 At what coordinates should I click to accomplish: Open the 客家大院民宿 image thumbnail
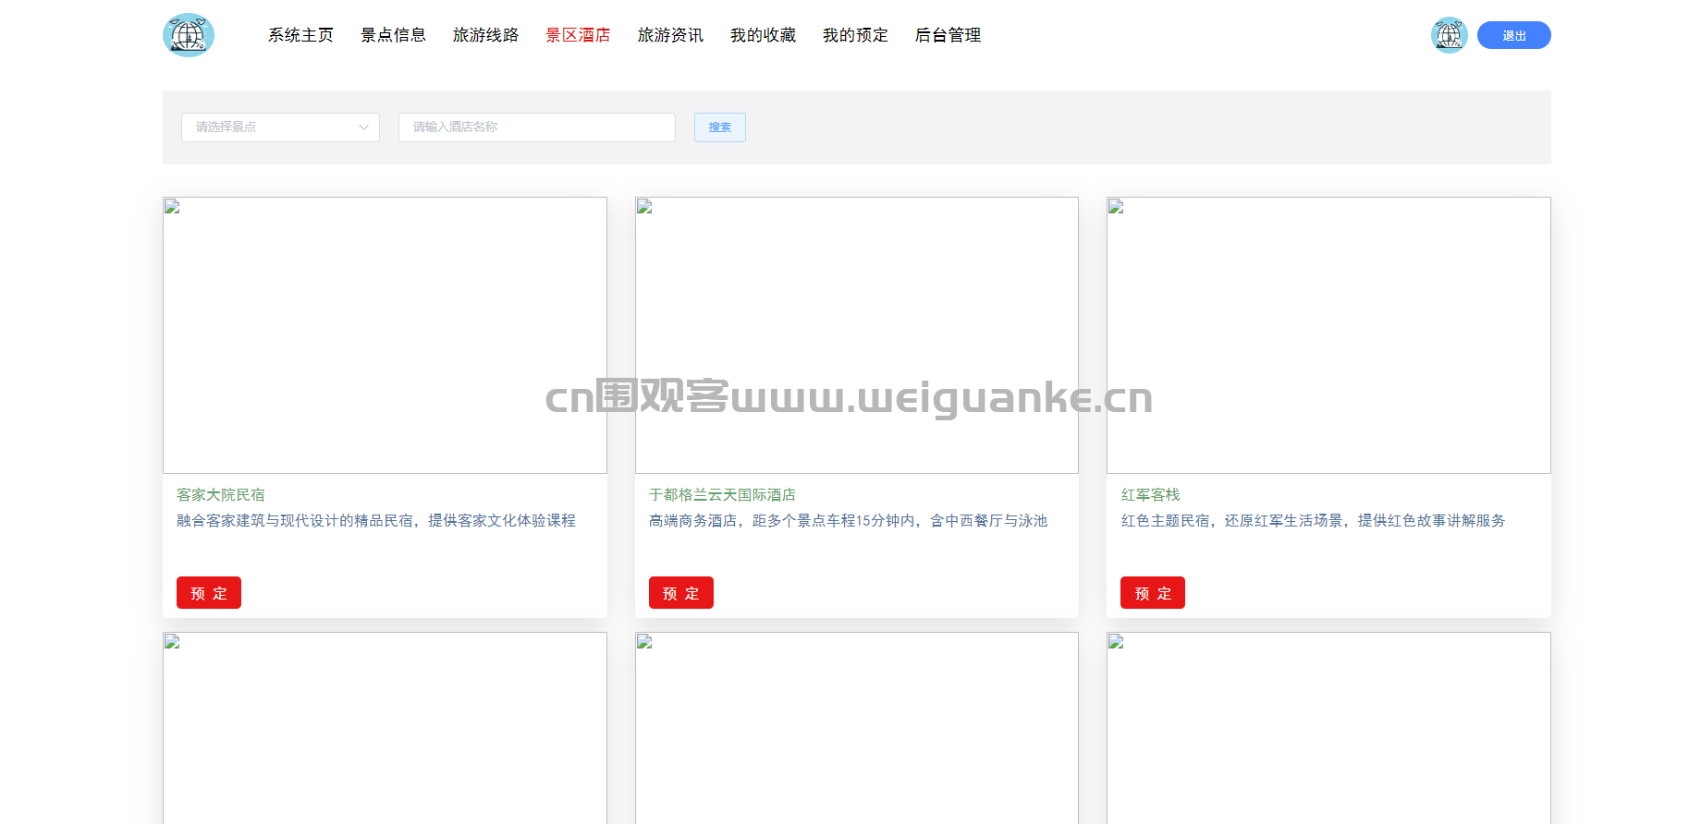pos(385,335)
